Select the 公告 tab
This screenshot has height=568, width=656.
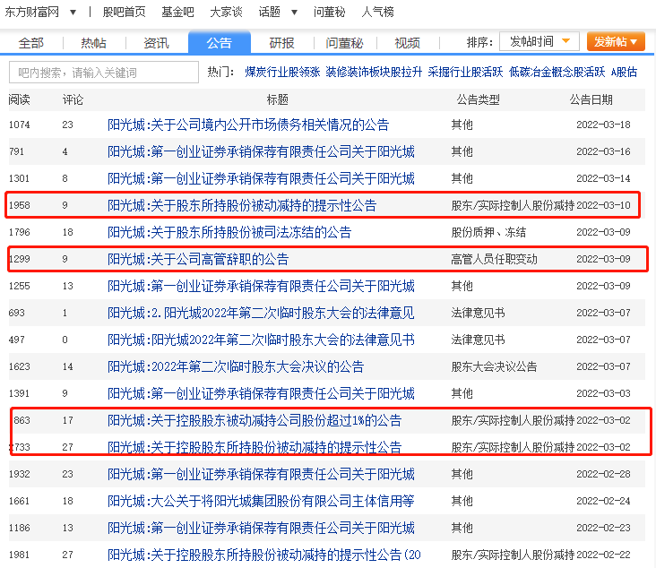coord(220,43)
